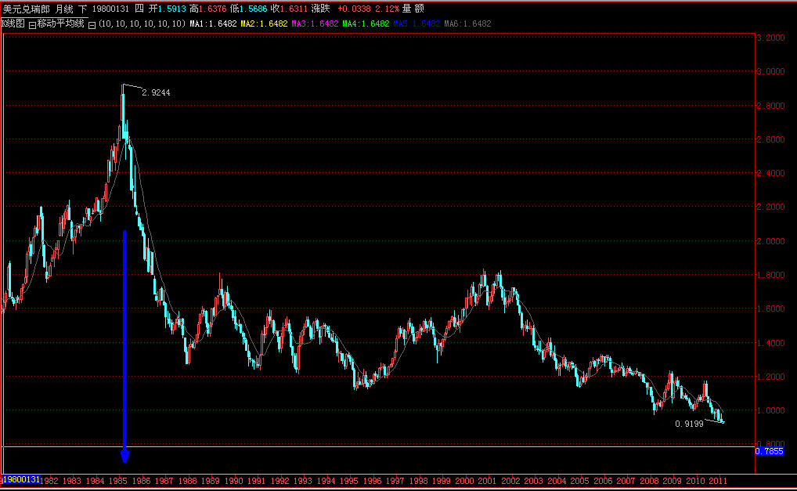Click year 1985 on the time axis
The height and width of the screenshot is (491, 797).
[x=118, y=481]
